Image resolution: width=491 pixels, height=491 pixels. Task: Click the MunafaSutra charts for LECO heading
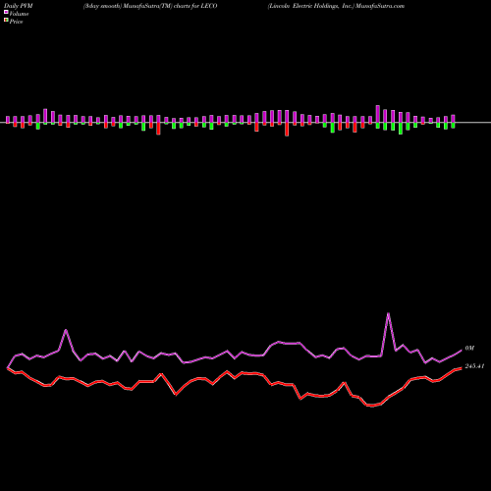(x=150, y=6)
